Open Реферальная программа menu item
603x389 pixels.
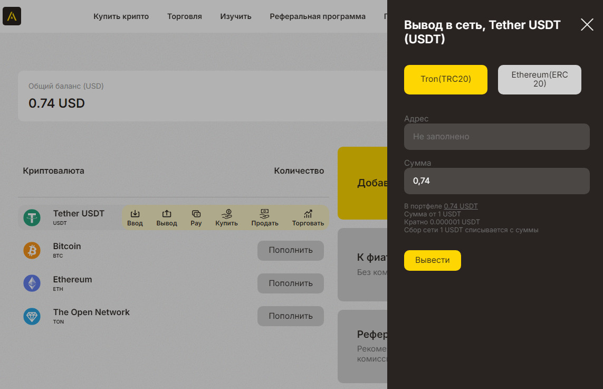[318, 16]
